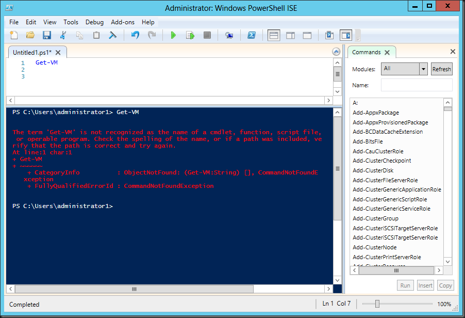Select the A: entry in commands list
Image resolution: width=465 pixels, height=318 pixels.
click(355, 103)
